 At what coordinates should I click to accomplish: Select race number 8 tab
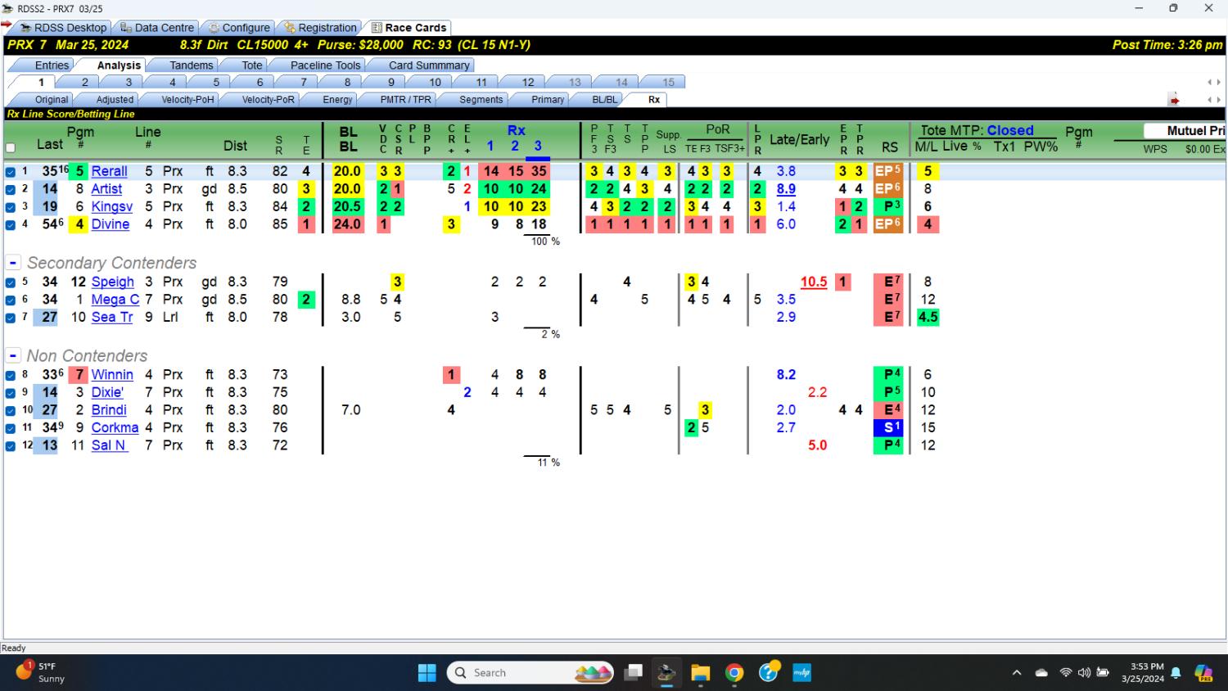[x=347, y=82]
